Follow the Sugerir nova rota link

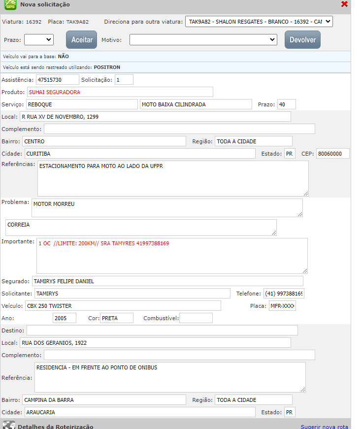(x=324, y=427)
